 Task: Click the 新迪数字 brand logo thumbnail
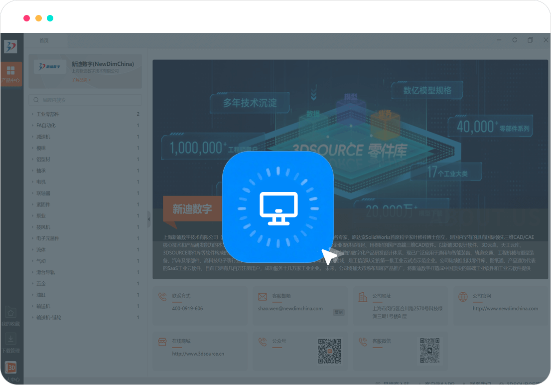pos(50,66)
